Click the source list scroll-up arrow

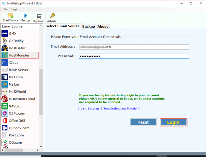(41, 26)
